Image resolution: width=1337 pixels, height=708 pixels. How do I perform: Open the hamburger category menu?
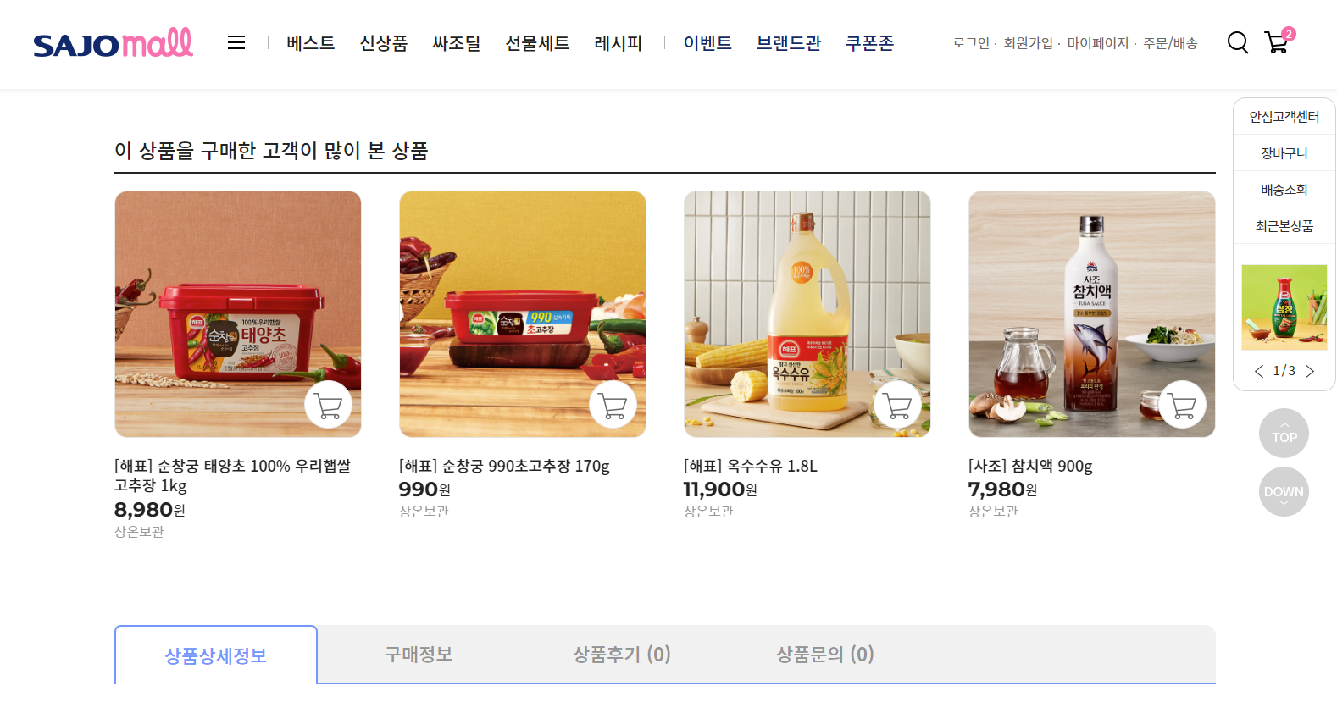[x=236, y=42]
